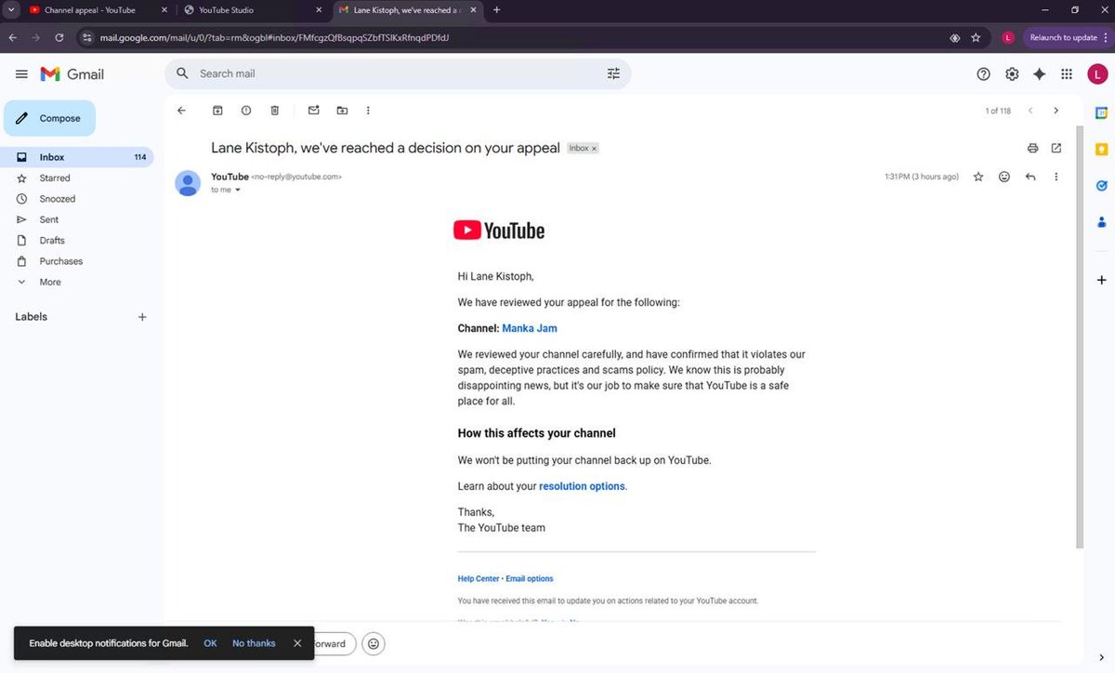The width and height of the screenshot is (1115, 673).
Task: Open Google Keep side panel
Action: click(1101, 150)
